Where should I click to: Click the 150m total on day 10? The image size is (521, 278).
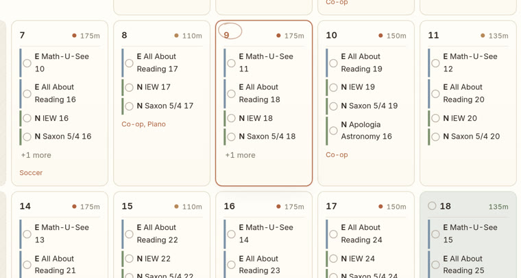396,36
